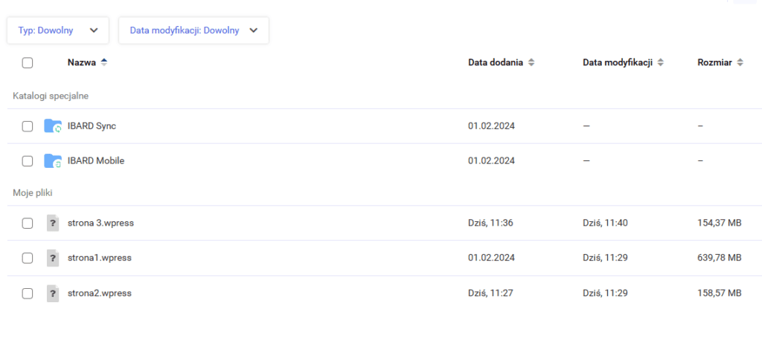Sort by Nazwa using the arrow icon
The image size is (762, 349).
pyautogui.click(x=103, y=63)
